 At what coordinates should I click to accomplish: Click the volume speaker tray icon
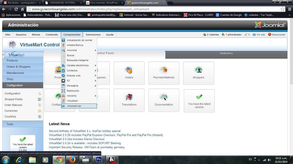tap(269, 160)
